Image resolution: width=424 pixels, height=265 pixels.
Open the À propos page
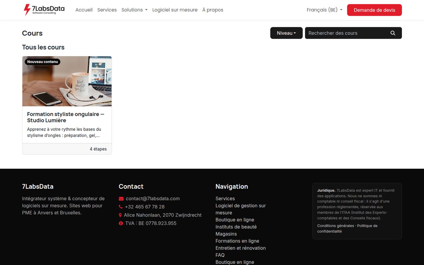point(213,10)
